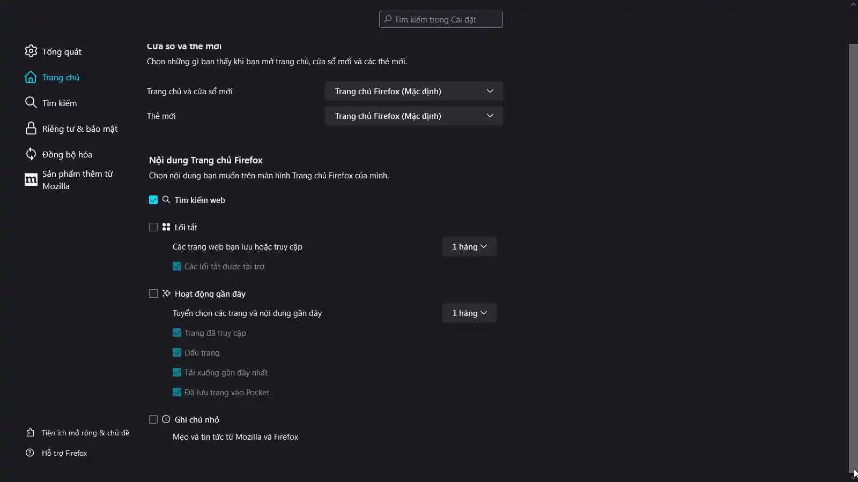Check the Ghi chú nhỏ checkbox

[153, 419]
